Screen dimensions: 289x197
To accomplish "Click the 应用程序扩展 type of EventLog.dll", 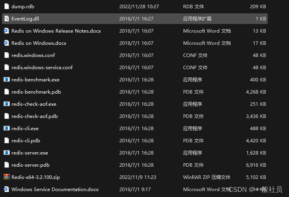I will (197, 19).
